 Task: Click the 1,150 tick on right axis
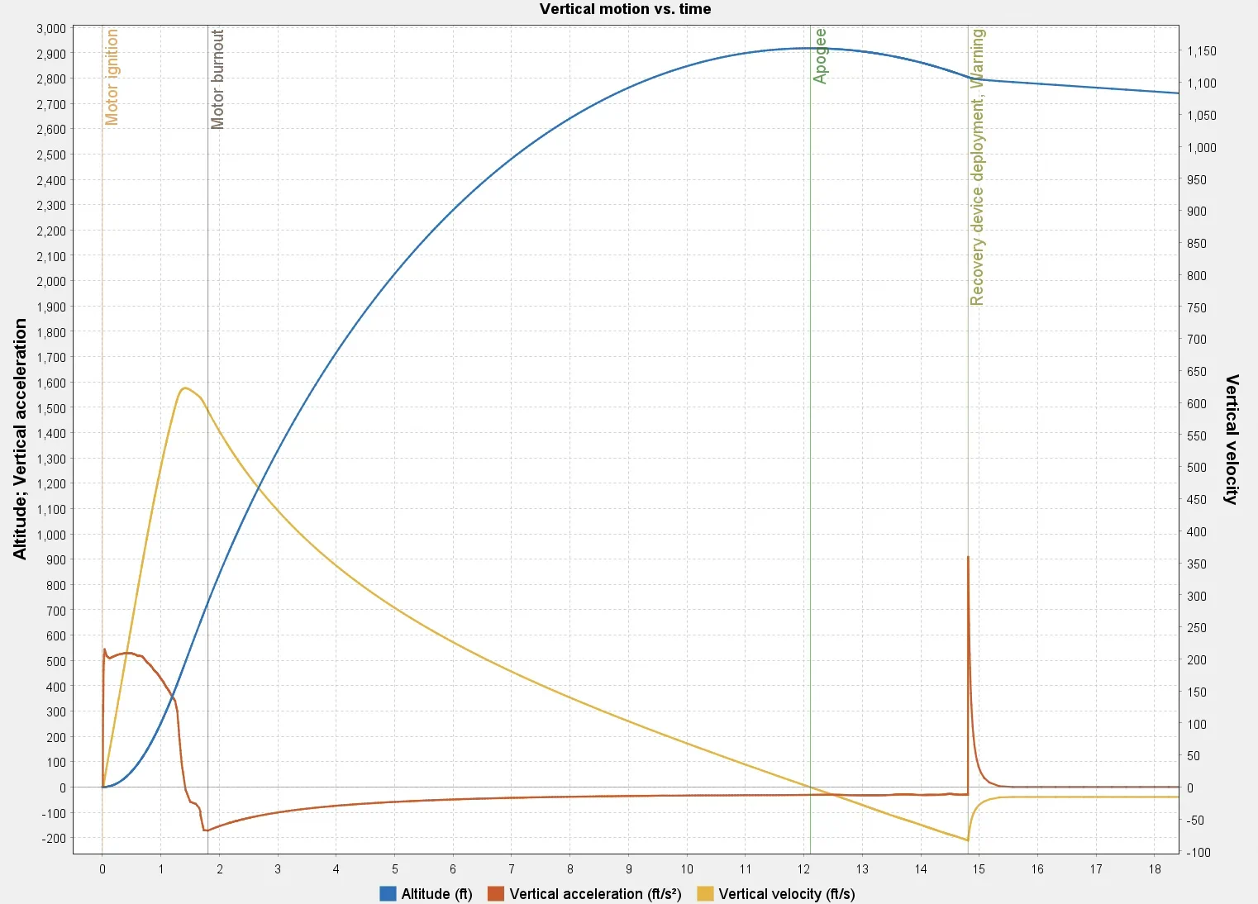1202,51
